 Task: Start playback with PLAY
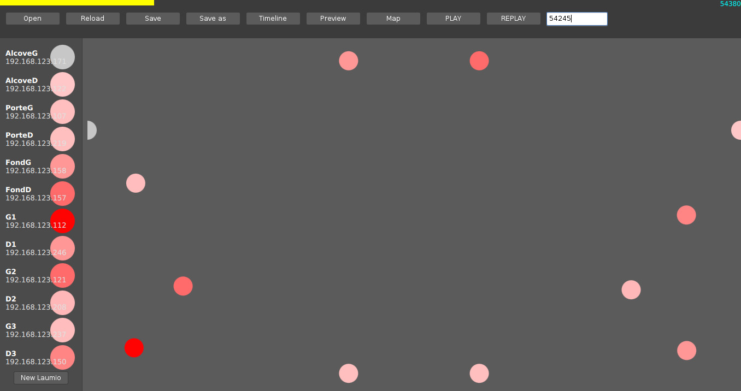point(454,19)
